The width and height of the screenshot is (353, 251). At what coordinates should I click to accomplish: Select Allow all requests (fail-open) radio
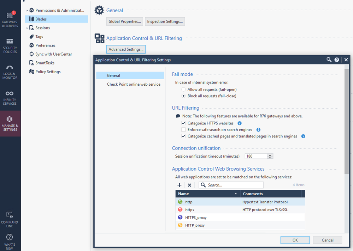pos(183,90)
